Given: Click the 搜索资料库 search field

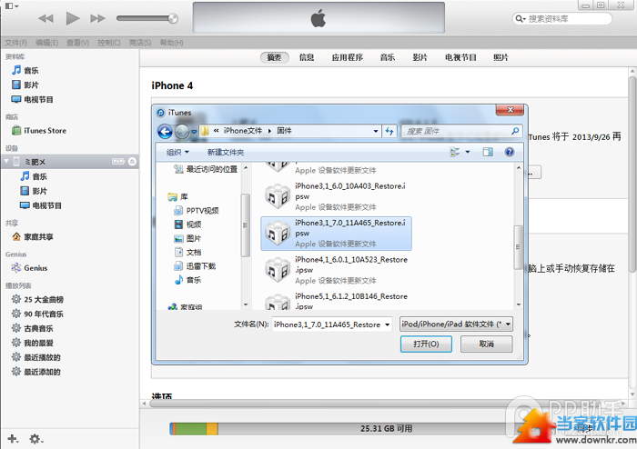Looking at the screenshot, I should [x=562, y=19].
